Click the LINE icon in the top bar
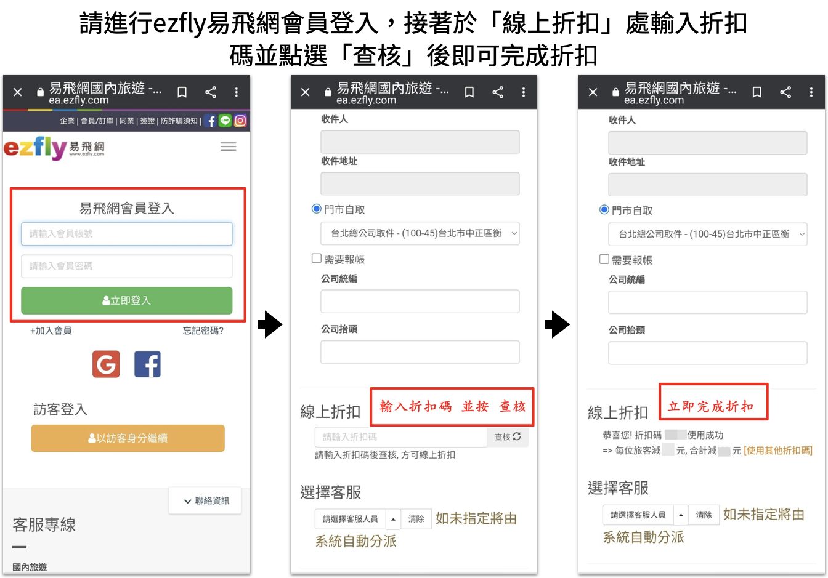 click(x=225, y=121)
